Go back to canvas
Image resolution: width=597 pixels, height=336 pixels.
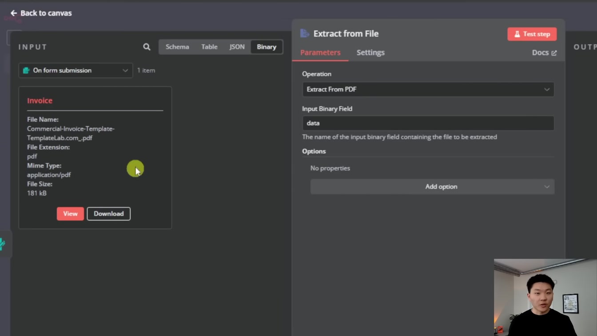click(x=41, y=13)
